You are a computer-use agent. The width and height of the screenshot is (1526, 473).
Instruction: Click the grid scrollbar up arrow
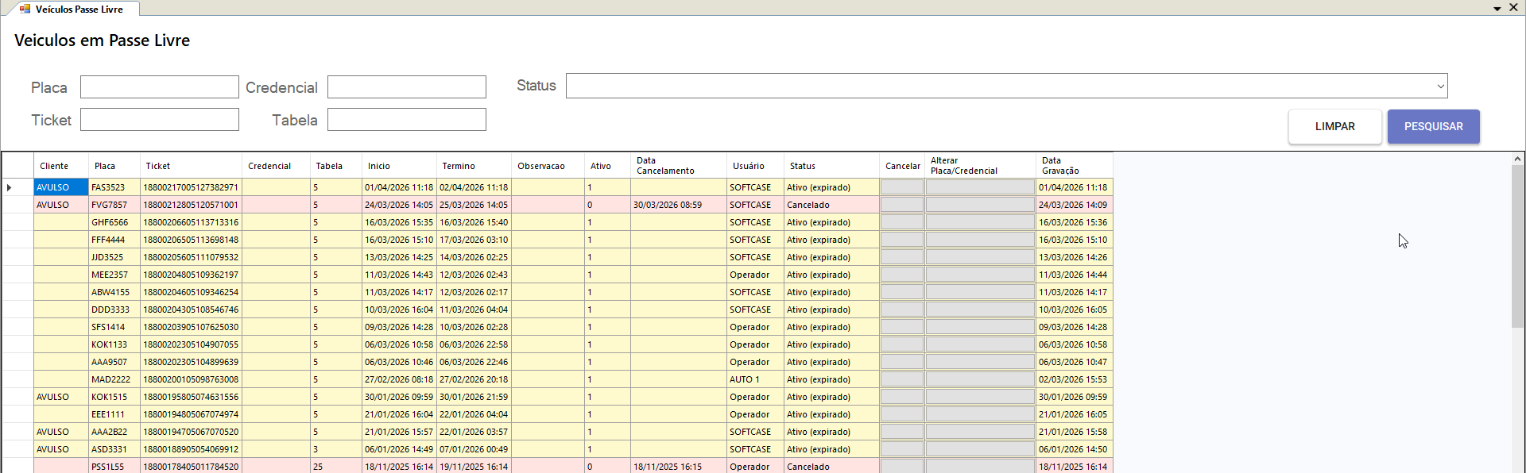(x=1517, y=159)
